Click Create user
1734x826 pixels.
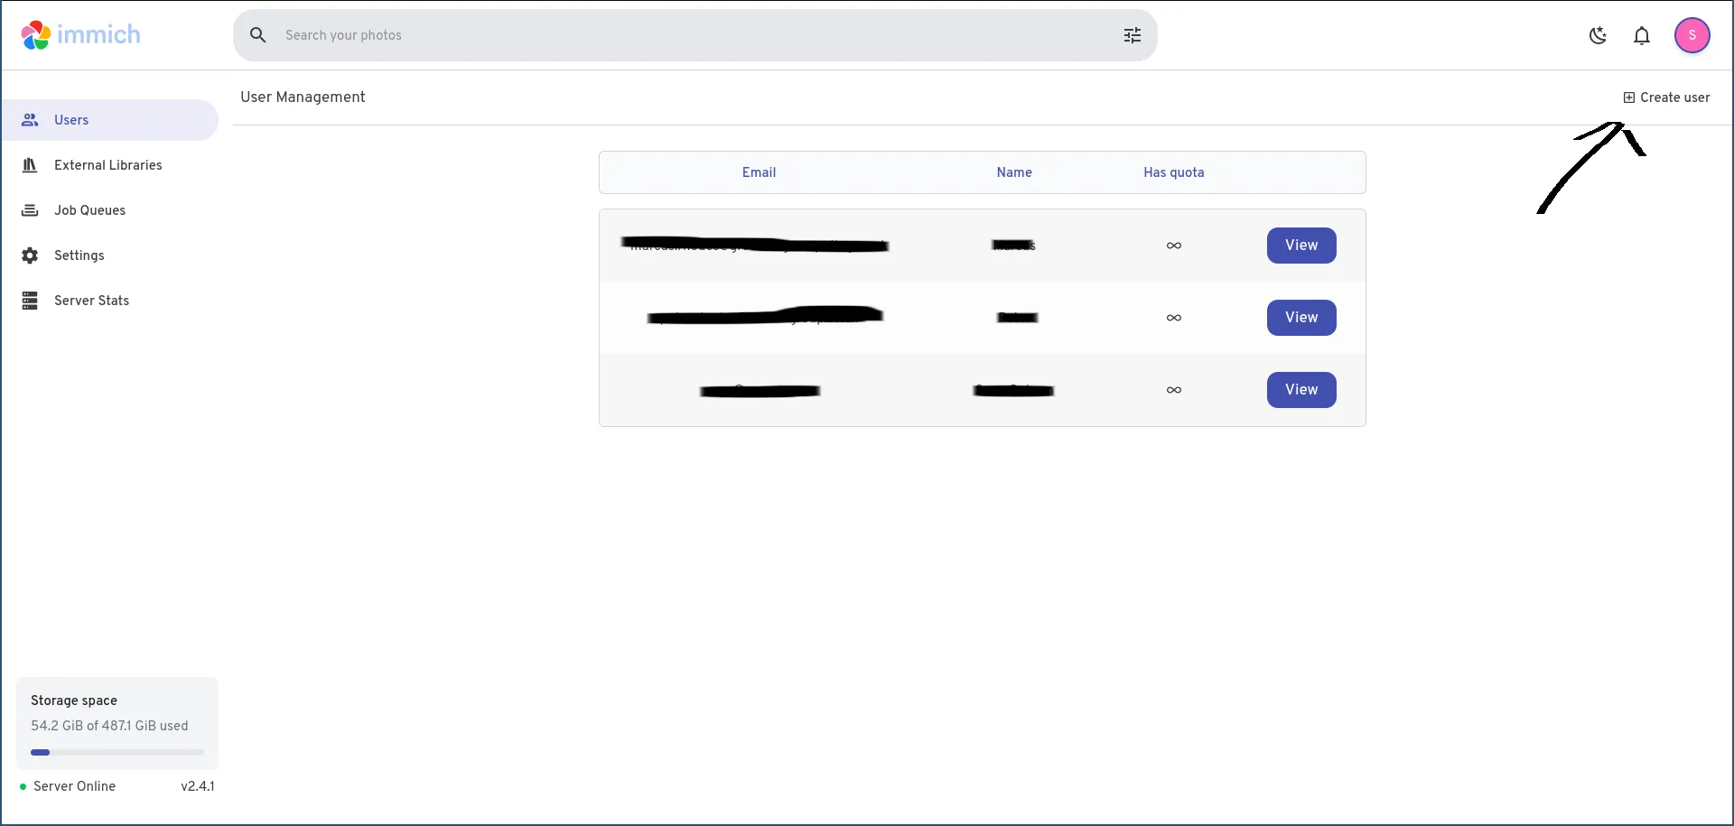[x=1666, y=97]
